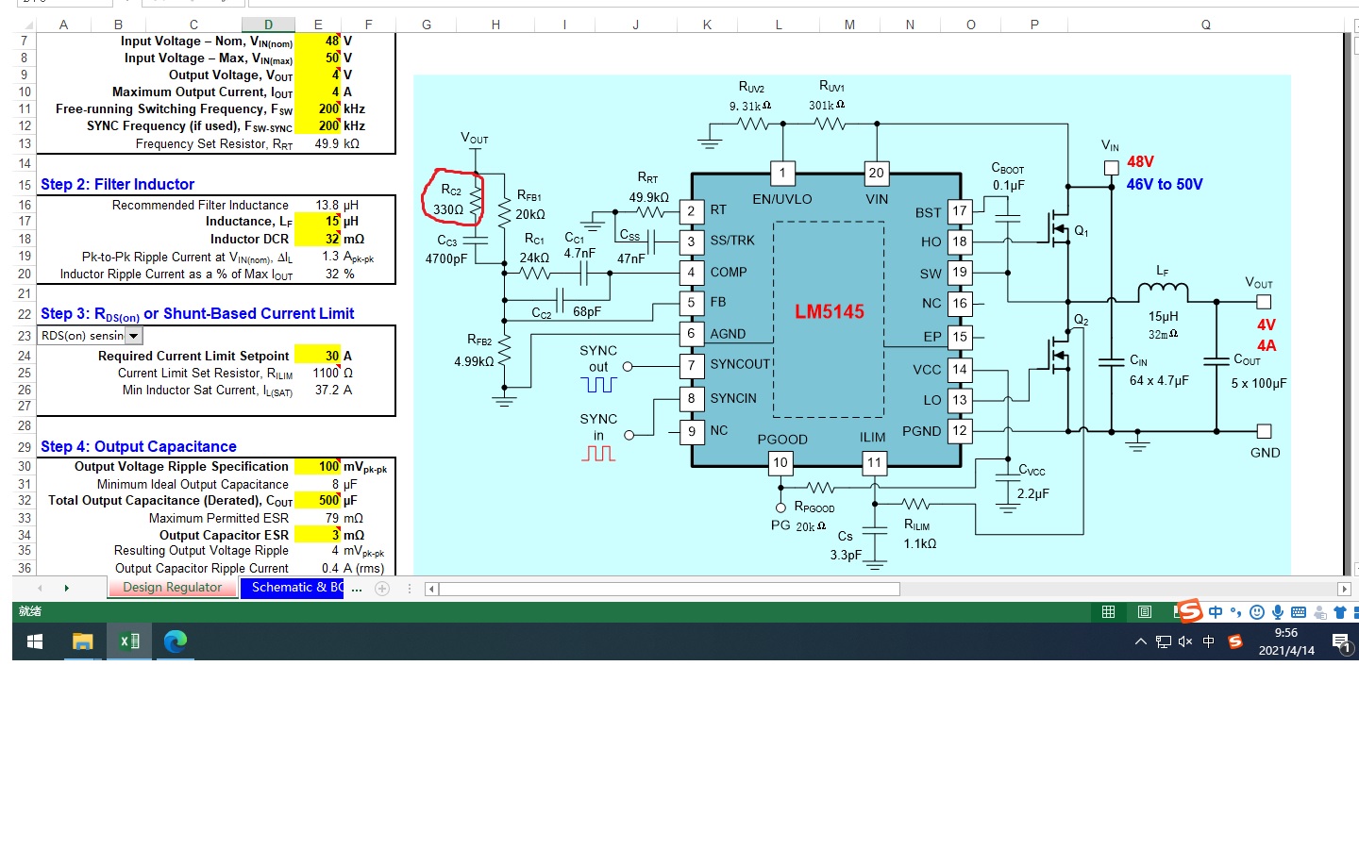Toggle punctuation mode on Sogou bar
Image resolution: width=1359 pixels, height=849 pixels.
(1236, 612)
